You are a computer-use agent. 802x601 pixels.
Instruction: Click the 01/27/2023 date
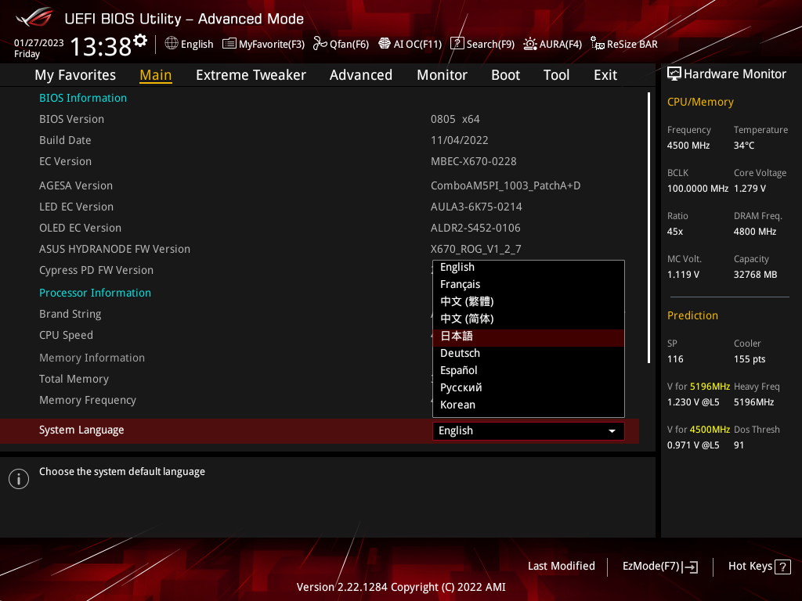point(39,43)
